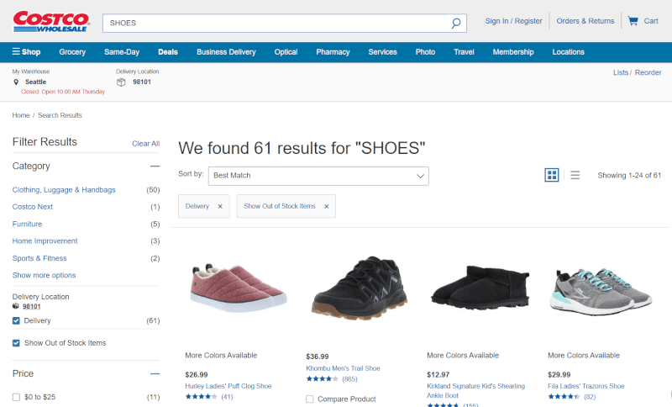This screenshot has height=407, width=672.
Task: Filter by Clothing, Luggage & Handbags
Action: click(x=64, y=189)
